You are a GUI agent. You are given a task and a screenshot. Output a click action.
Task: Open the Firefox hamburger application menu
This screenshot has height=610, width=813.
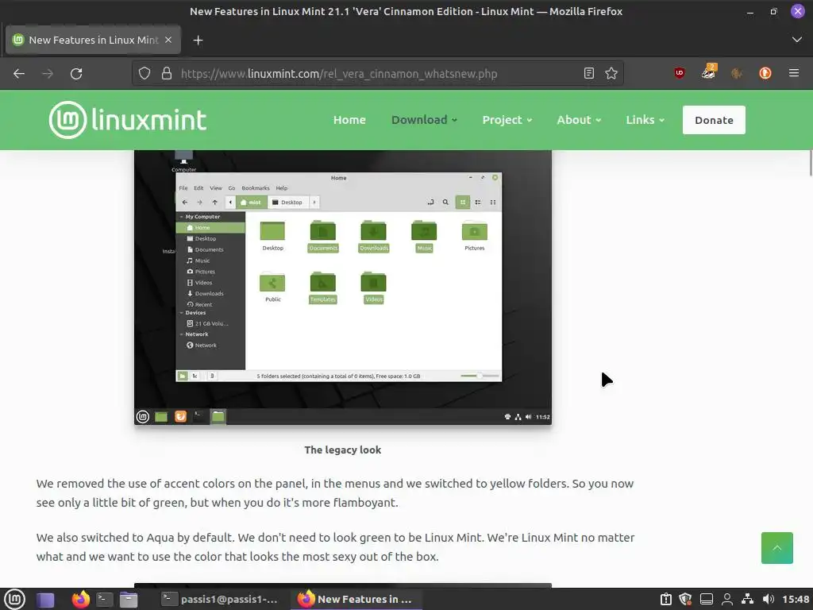794,73
